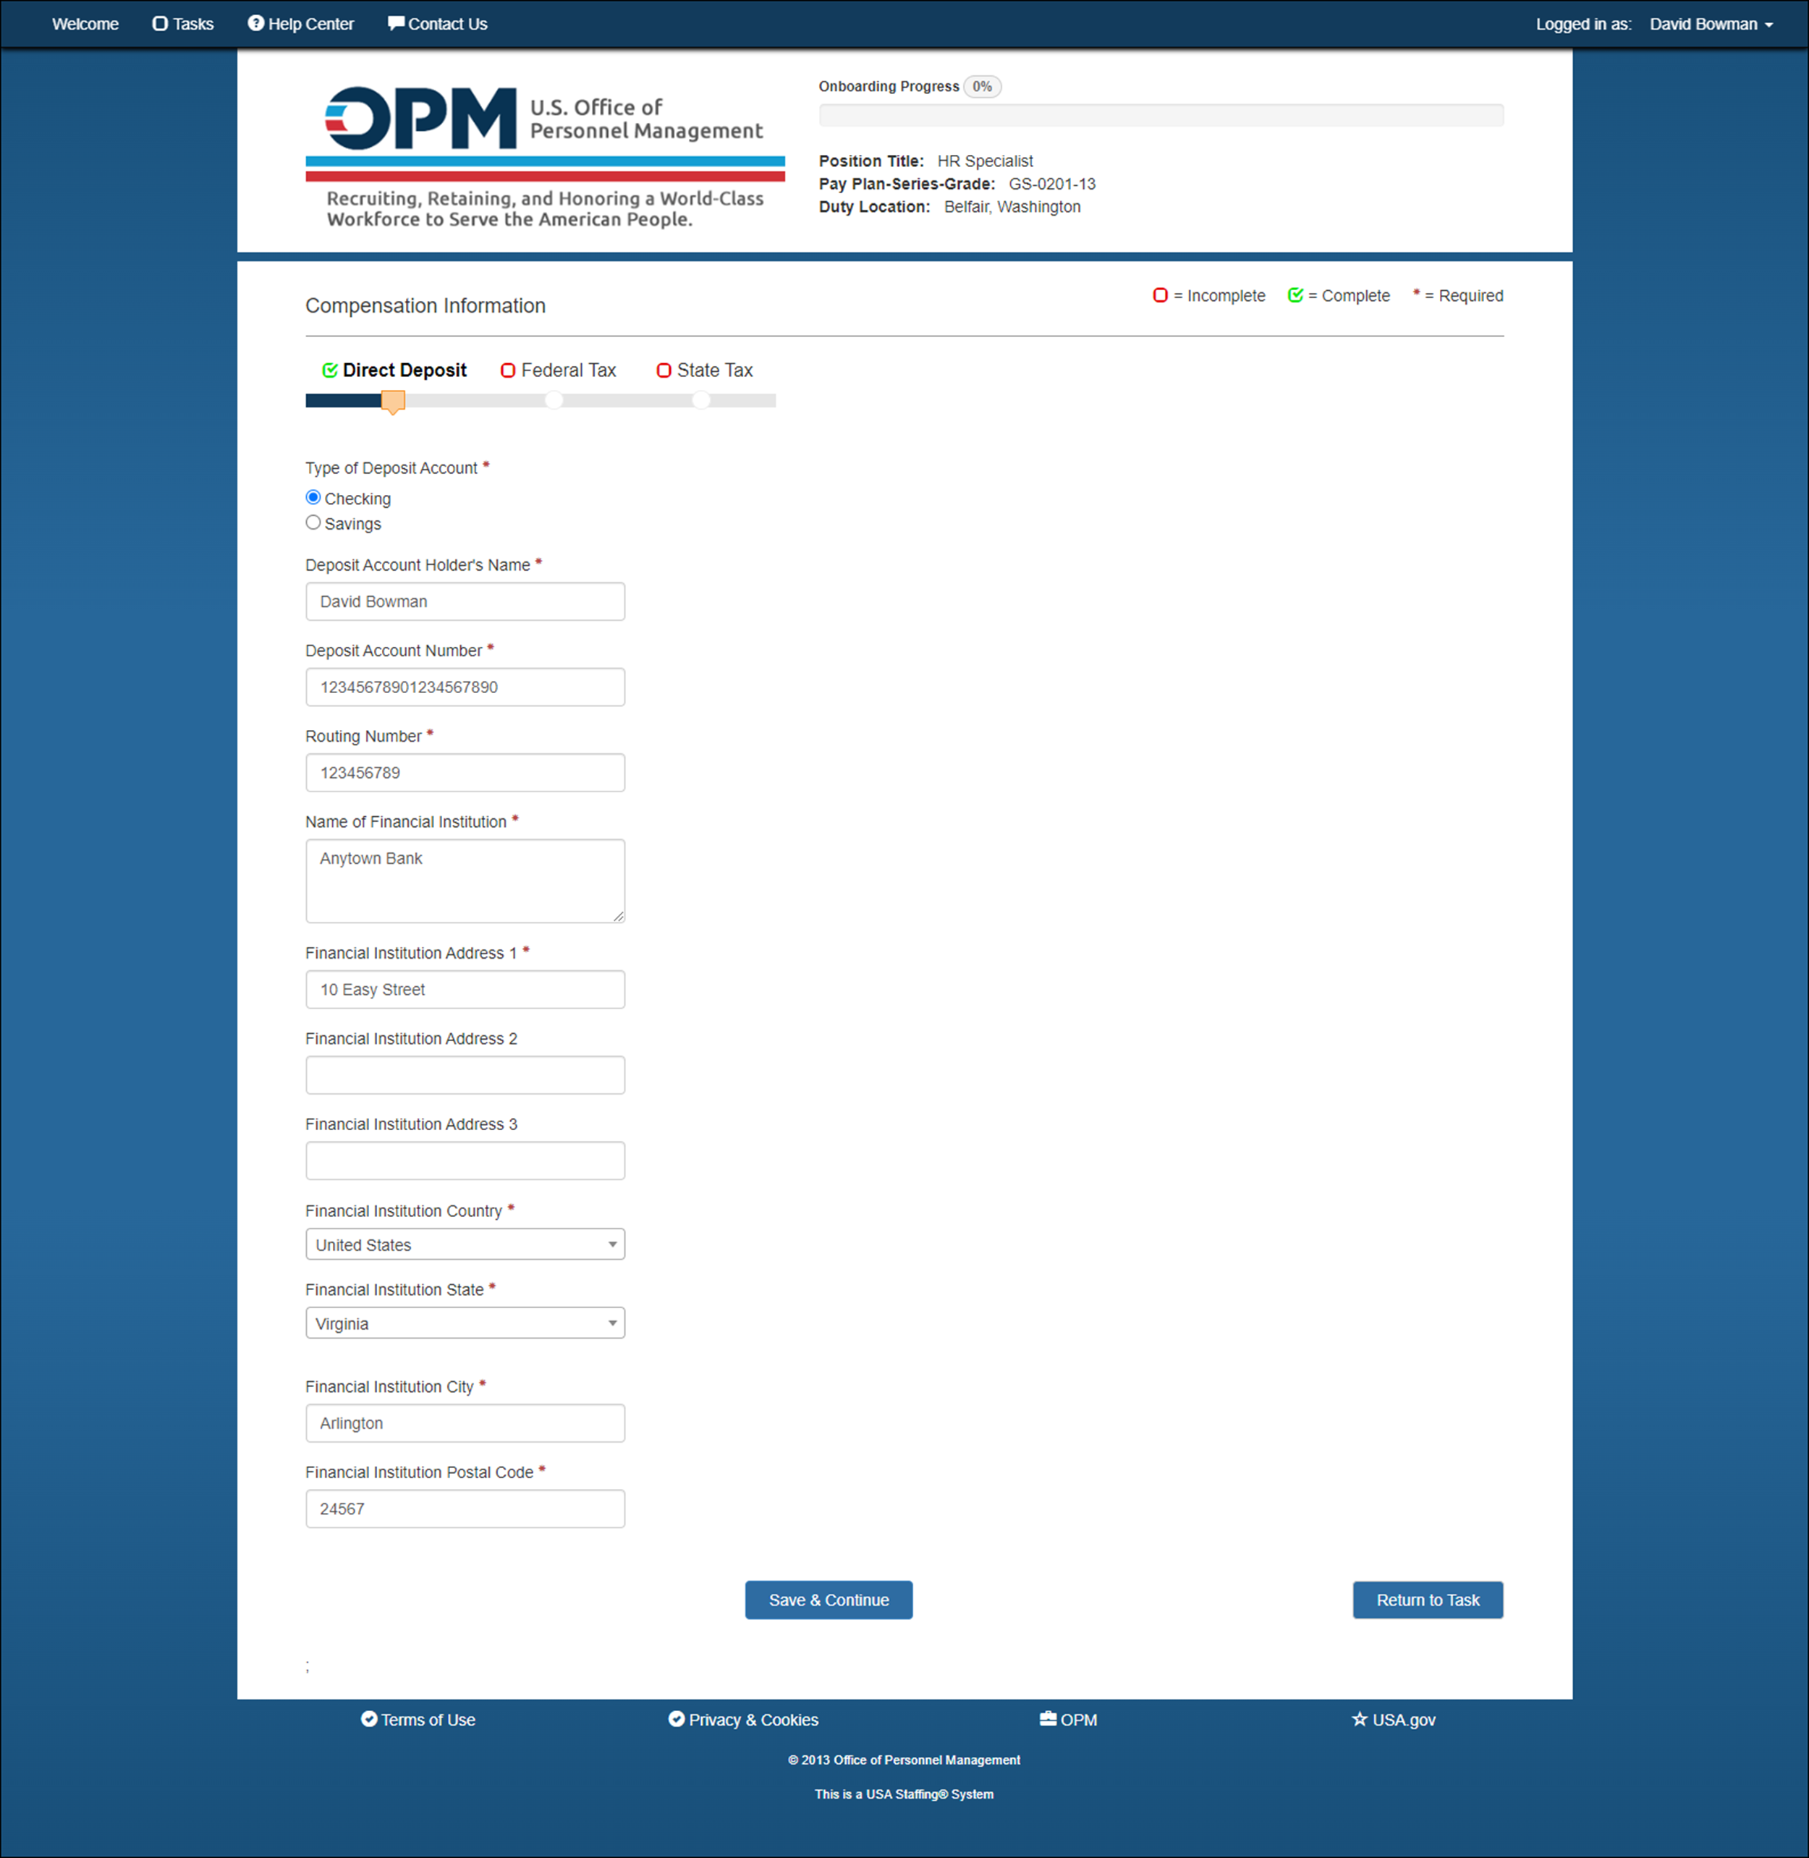Click the Name of Financial Institution textarea
The height and width of the screenshot is (1858, 1809).
click(x=465, y=881)
